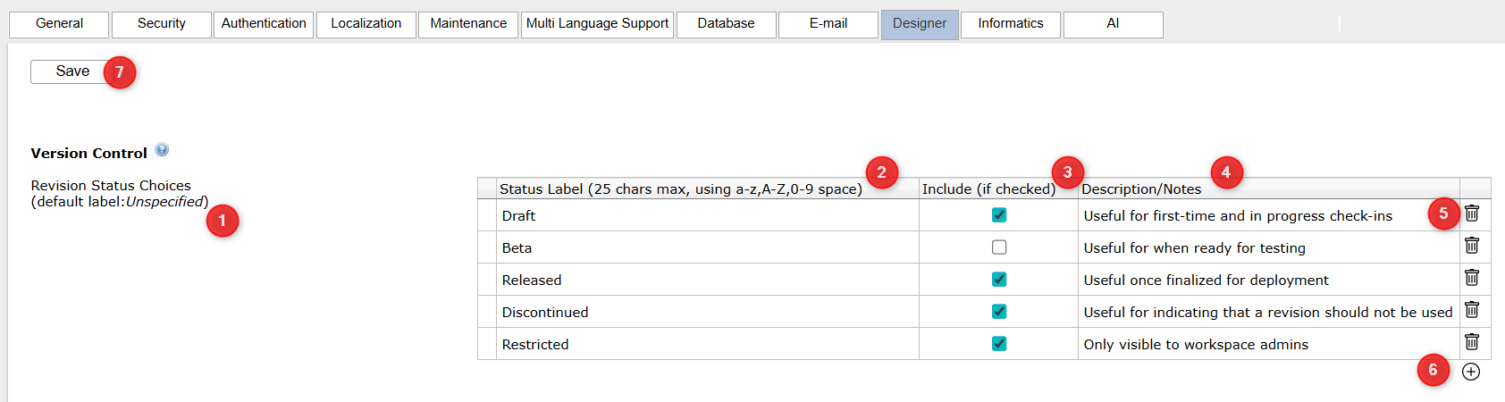Edit the Beta status label field
Viewport: 1505px width, 402px height.
706,248
